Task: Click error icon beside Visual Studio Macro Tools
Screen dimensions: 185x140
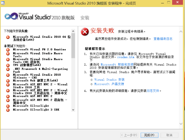Action: [8, 54]
